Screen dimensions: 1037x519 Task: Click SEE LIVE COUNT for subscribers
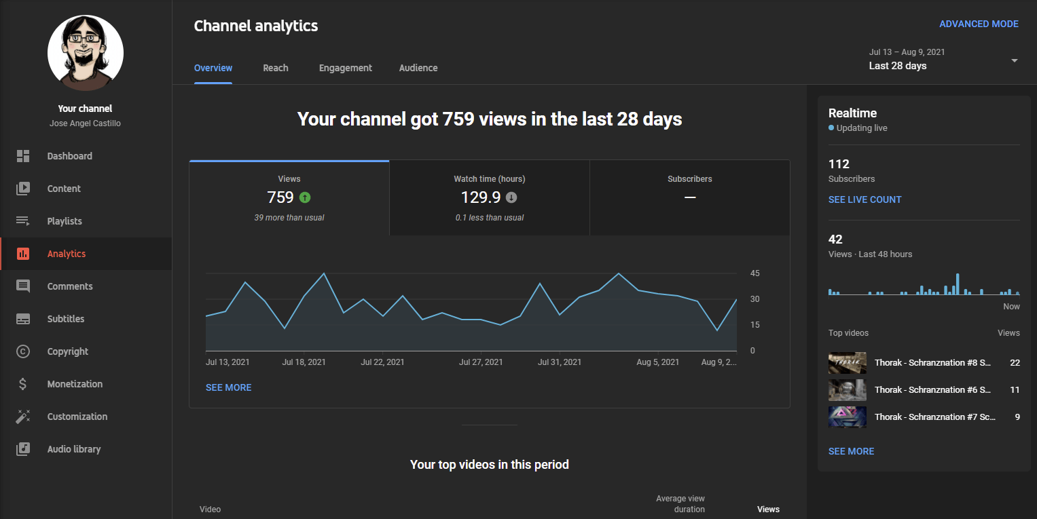click(865, 199)
